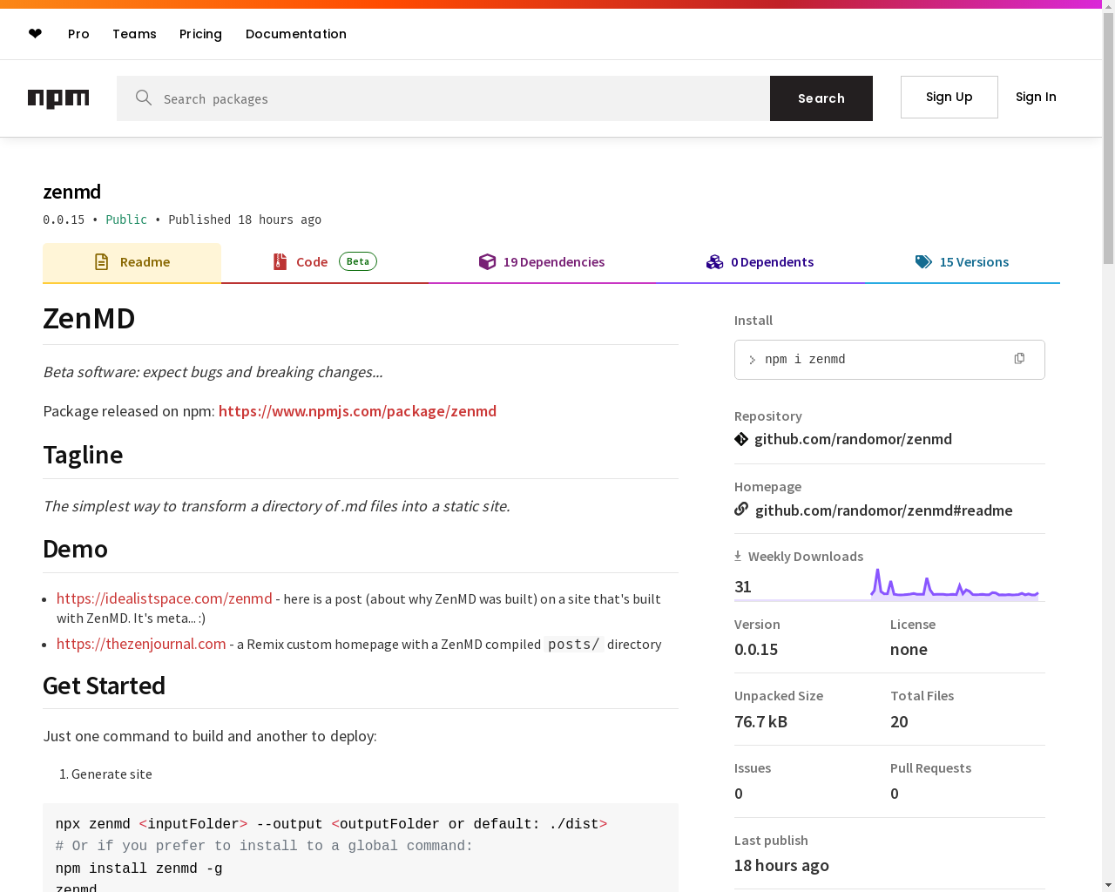Open idealistspace.com/zenmd demo link

pyautogui.click(x=164, y=598)
